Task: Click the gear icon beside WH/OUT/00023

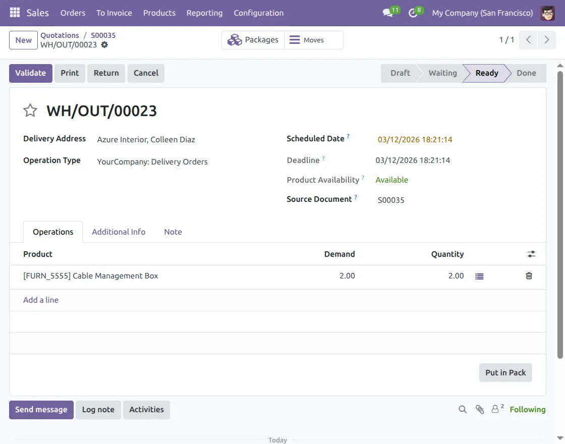Action: [104, 45]
